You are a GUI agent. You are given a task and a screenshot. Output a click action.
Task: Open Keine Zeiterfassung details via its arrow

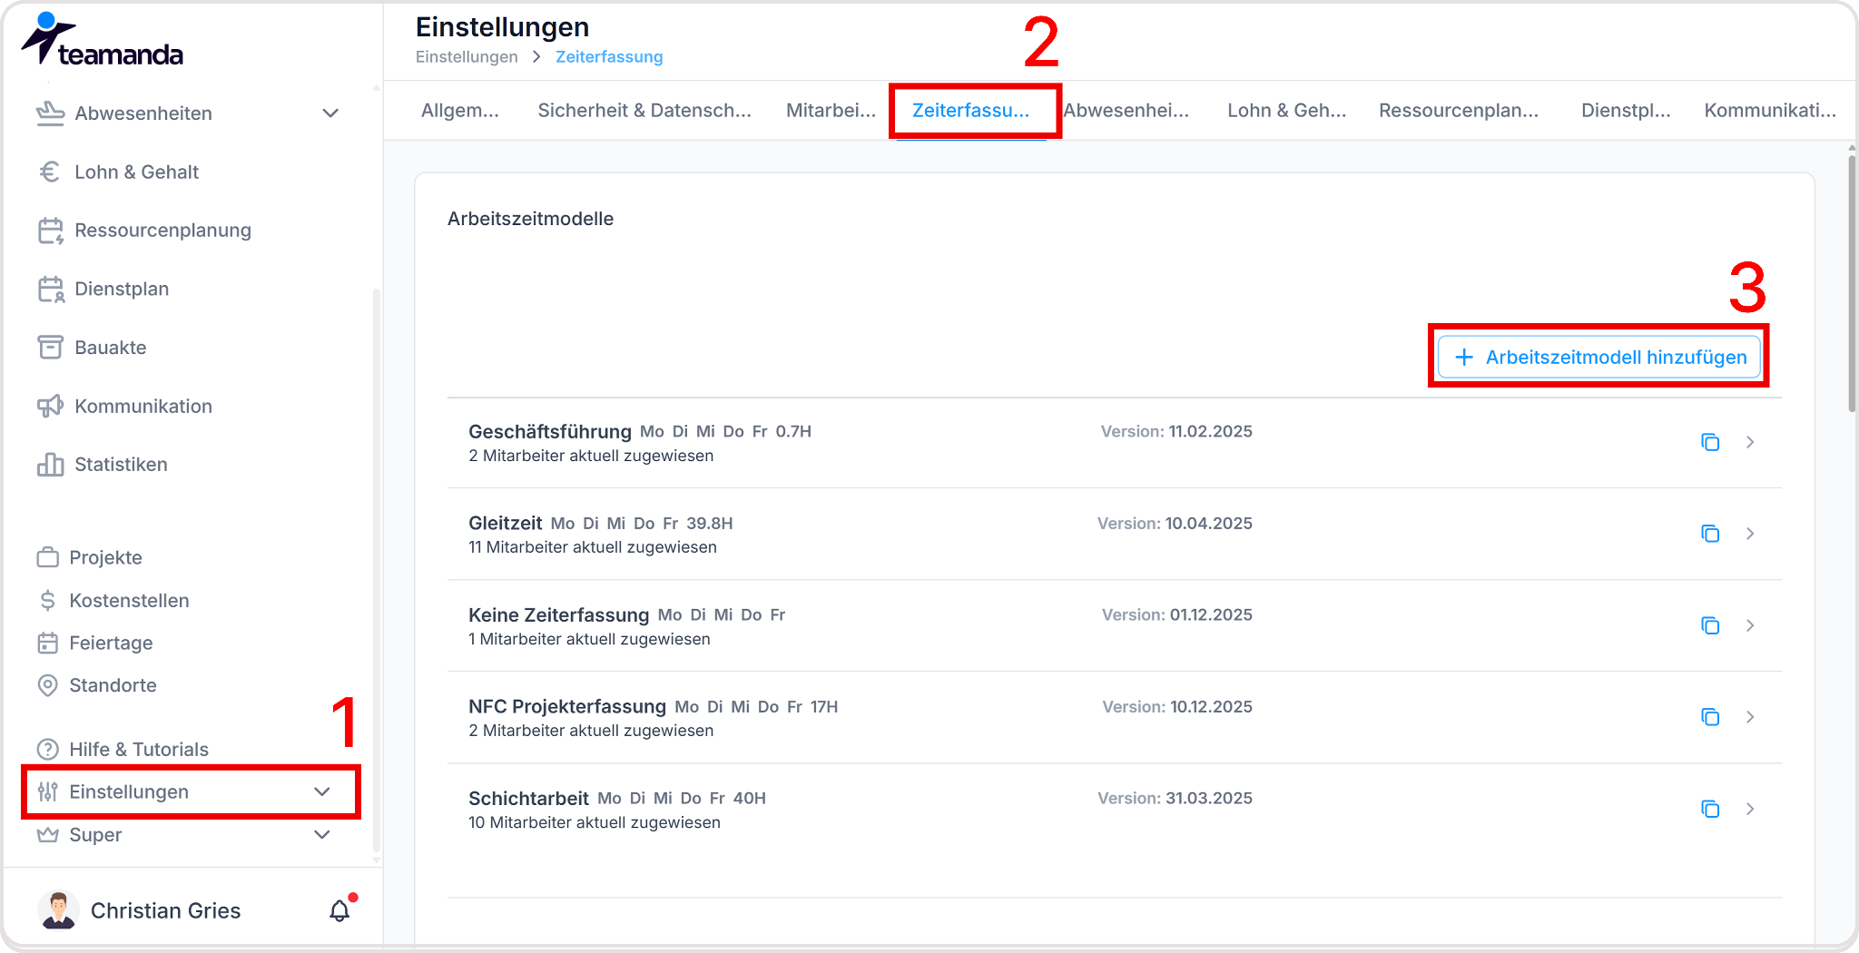coord(1750,625)
